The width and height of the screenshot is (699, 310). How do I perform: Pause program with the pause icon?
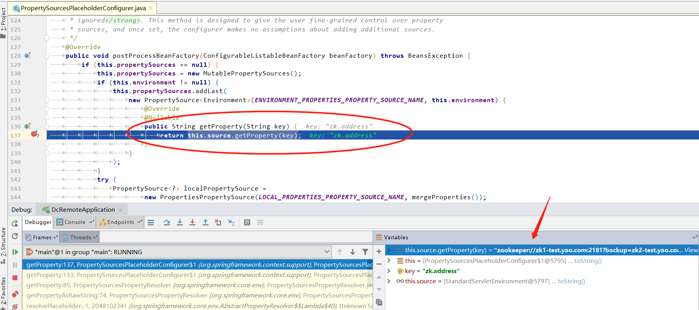(15, 265)
